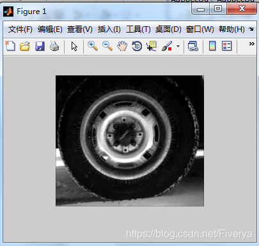Screen dimensions: 259x246
Task: Click the menu bar dock arrow
Action: 251,29
